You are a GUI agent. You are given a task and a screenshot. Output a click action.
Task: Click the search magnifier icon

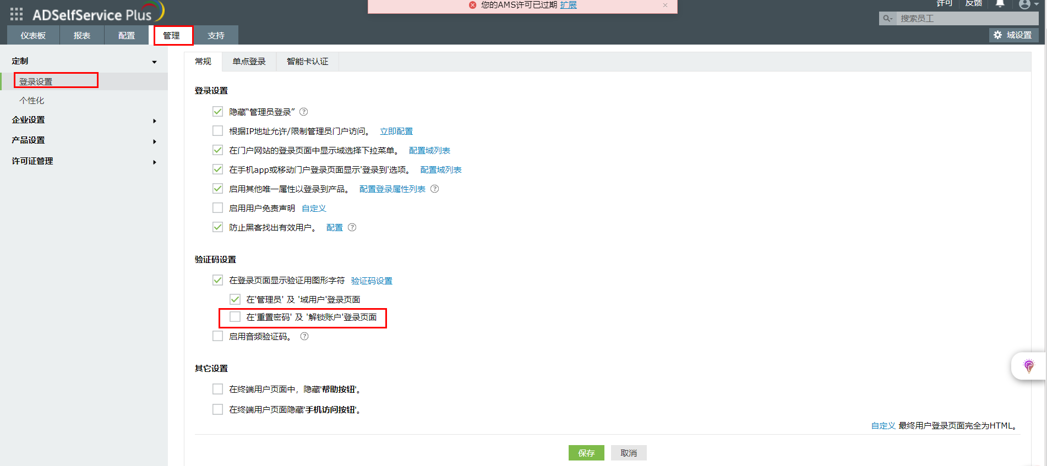click(x=887, y=19)
